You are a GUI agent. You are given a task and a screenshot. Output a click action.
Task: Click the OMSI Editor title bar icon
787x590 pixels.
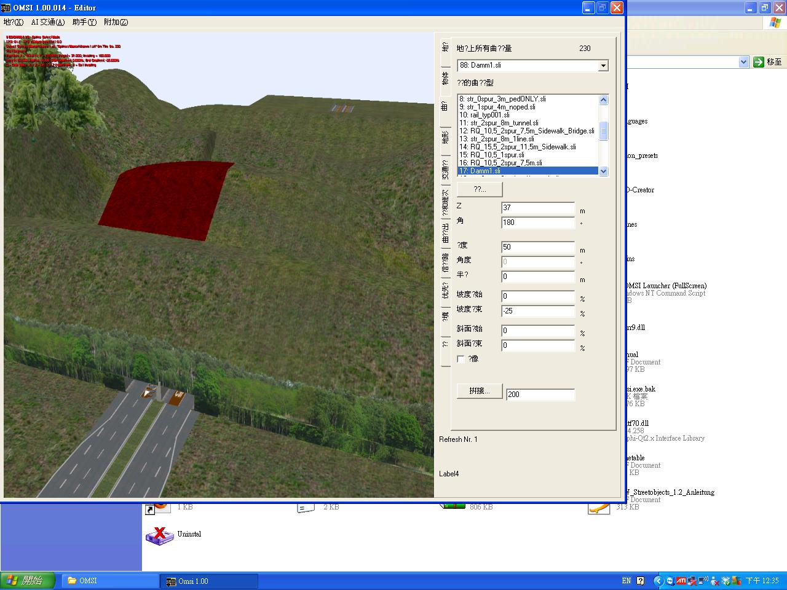point(7,8)
